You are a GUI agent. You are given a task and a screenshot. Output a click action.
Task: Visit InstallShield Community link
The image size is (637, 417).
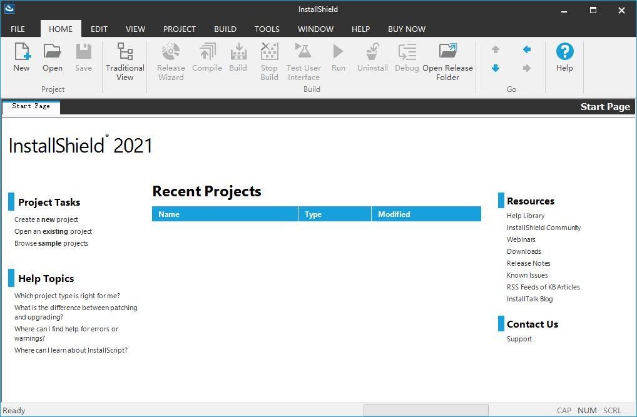pyautogui.click(x=544, y=228)
